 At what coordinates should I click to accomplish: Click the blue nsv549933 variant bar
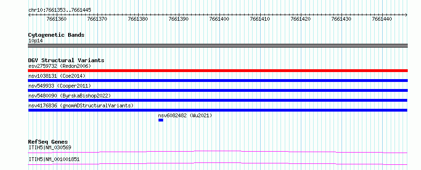[x=218, y=90]
